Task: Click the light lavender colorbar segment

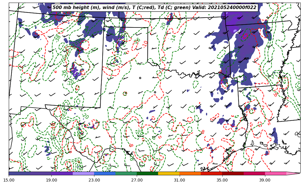Action: coord(83,173)
